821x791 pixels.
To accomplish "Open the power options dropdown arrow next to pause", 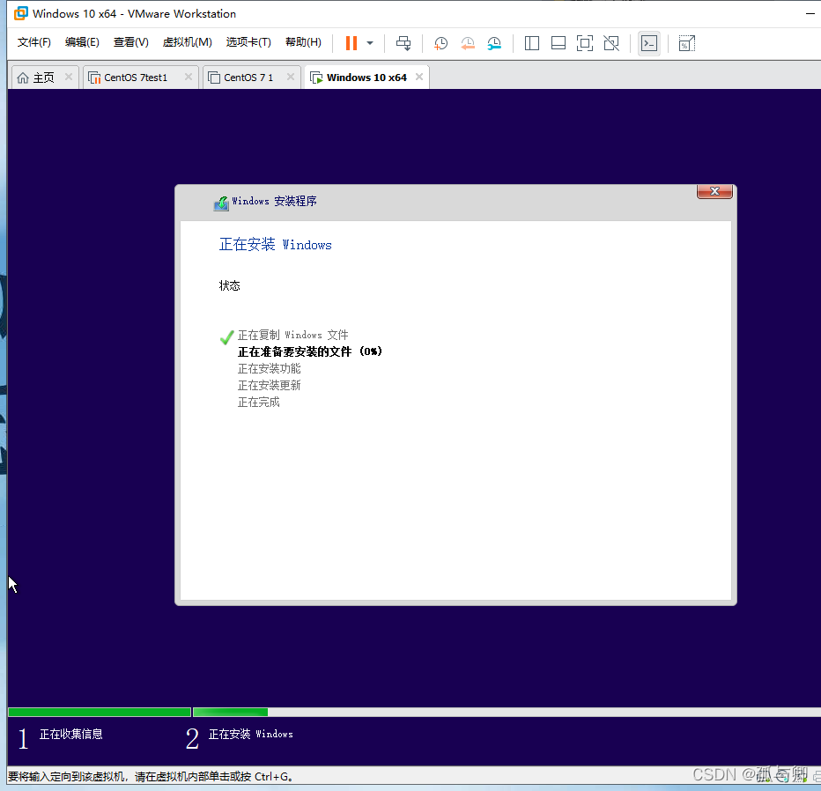I will tap(370, 43).
